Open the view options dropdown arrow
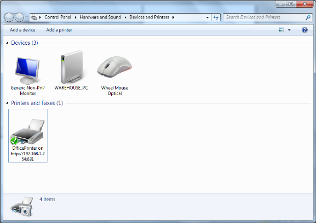This screenshot has width=316, height=223. [x=289, y=30]
